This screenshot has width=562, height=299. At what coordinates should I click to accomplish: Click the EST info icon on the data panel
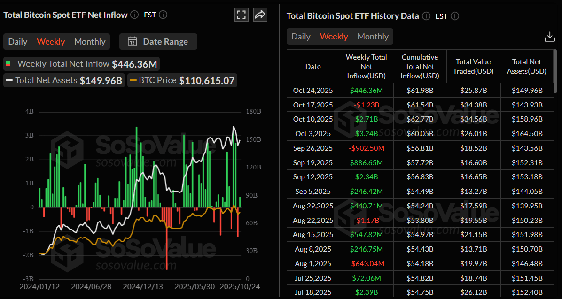[x=454, y=16]
